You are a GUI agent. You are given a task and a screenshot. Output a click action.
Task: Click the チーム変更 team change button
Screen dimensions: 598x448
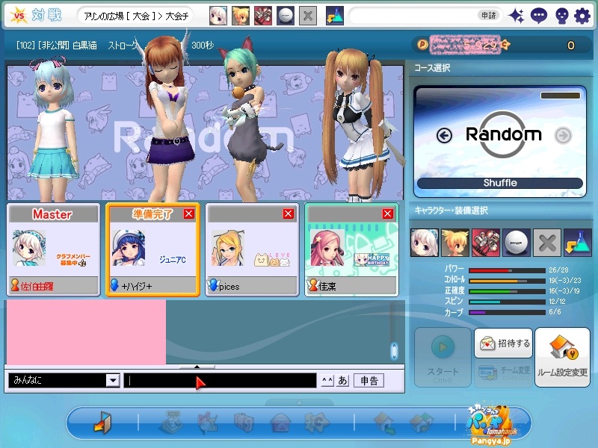click(x=503, y=373)
